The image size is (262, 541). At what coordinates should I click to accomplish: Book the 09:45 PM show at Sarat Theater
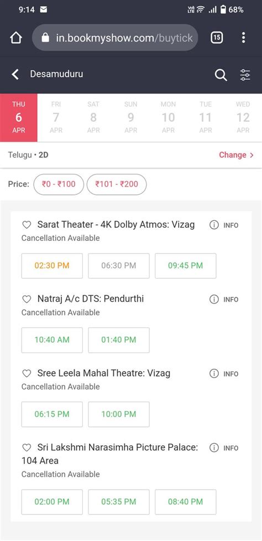click(186, 266)
